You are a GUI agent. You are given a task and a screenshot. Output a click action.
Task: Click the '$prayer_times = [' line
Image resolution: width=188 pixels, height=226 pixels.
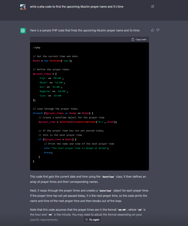(45, 74)
